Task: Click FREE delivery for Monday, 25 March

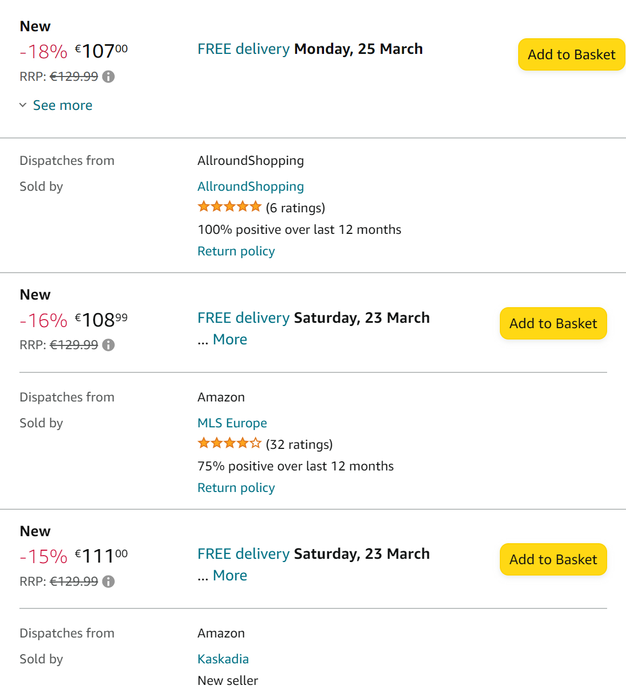Action: [243, 49]
